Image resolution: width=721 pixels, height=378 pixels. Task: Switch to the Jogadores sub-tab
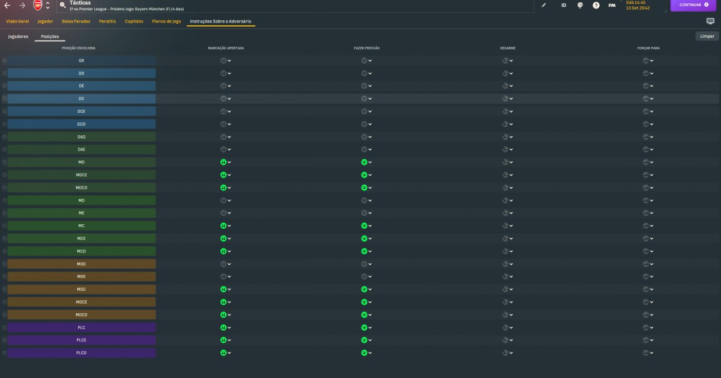[x=18, y=37]
